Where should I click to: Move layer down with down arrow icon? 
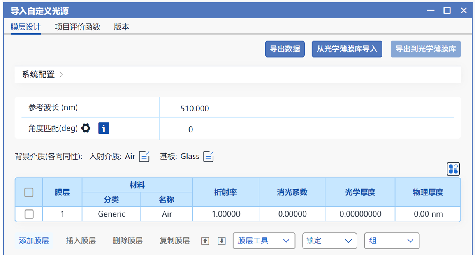coord(222,241)
